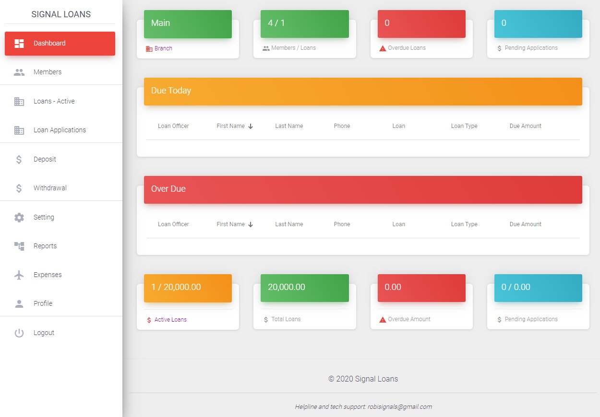Sort Due Today table by First Name arrow

251,127
